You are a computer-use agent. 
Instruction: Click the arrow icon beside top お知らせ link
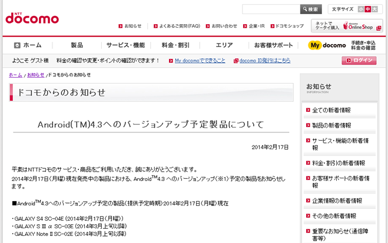(x=121, y=26)
